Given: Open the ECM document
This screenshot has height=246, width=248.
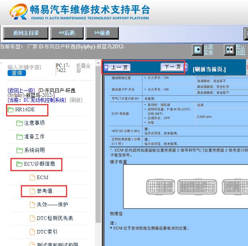Looking at the screenshot, I should [x=42, y=178].
